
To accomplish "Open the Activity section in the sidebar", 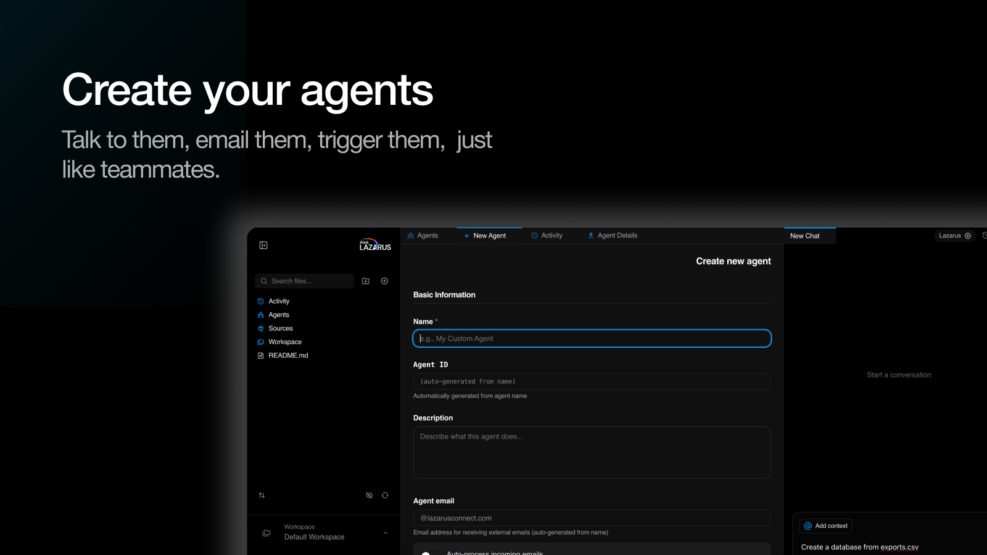I will click(278, 301).
